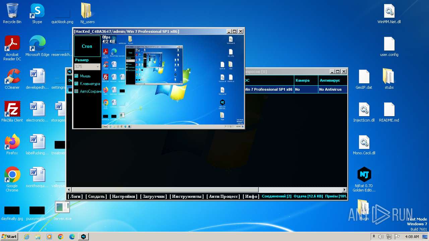The height and width of the screenshot is (241, 429).
Task: Click horizontal scrollbar right arrow in NjRat
Action: point(344,189)
